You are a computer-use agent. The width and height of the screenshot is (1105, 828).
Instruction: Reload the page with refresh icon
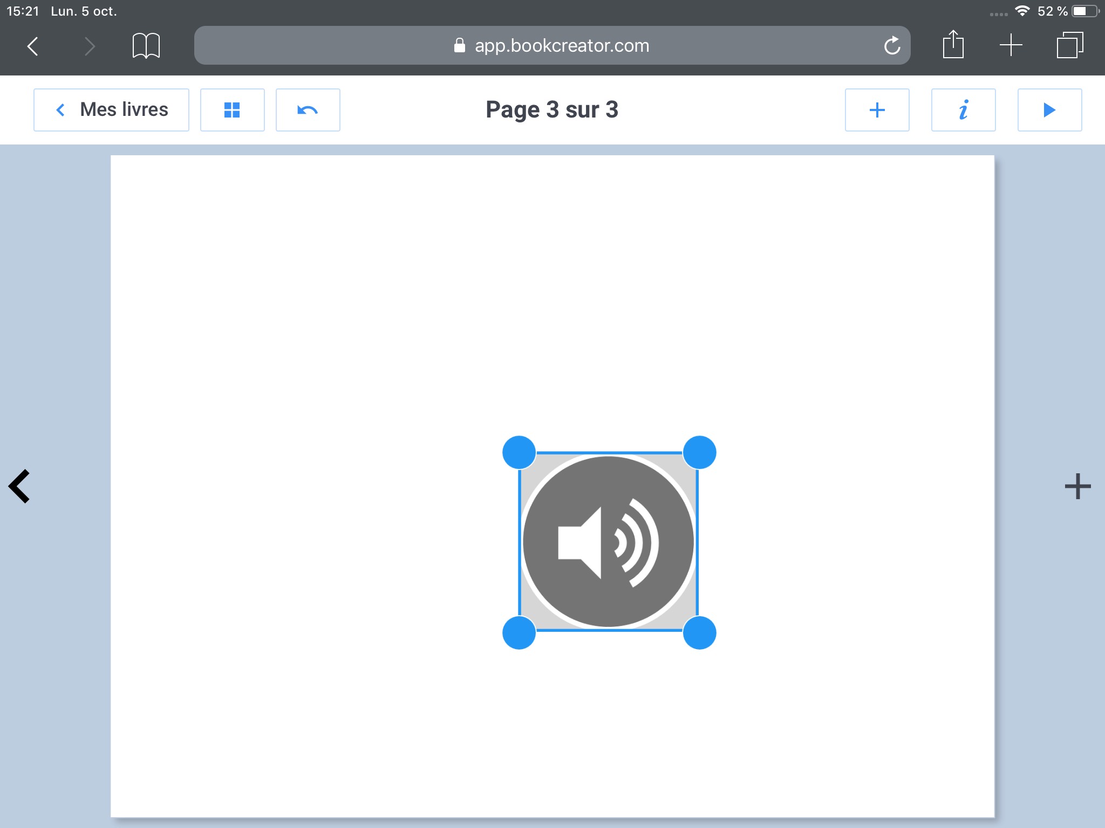coord(892,46)
